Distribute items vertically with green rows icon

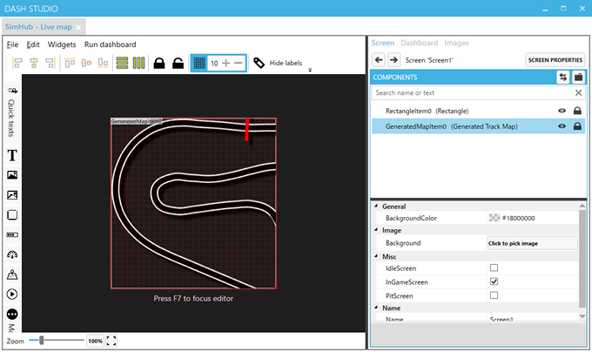tap(122, 63)
